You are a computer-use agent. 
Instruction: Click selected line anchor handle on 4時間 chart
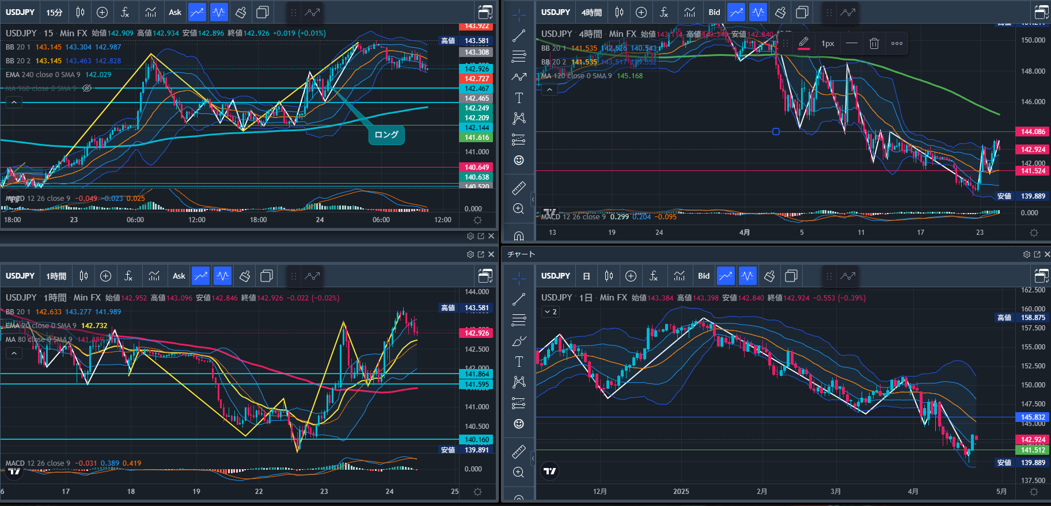pos(776,132)
